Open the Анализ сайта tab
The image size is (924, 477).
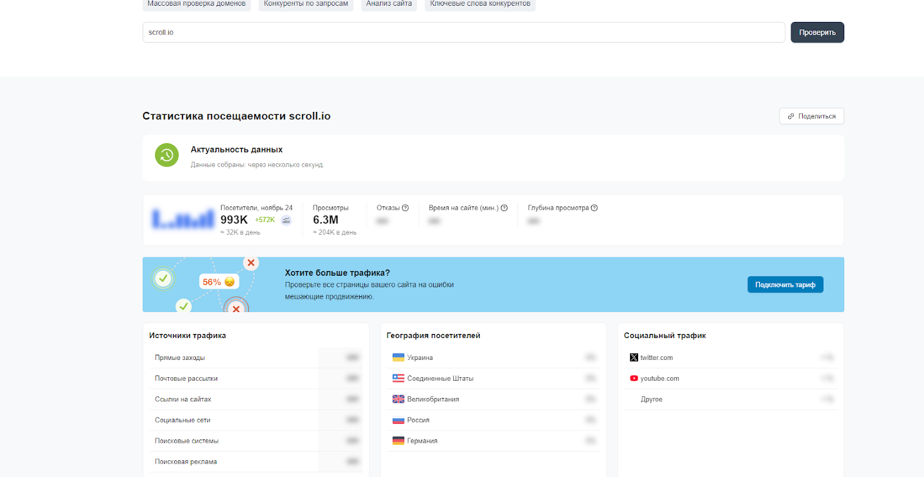[389, 5]
